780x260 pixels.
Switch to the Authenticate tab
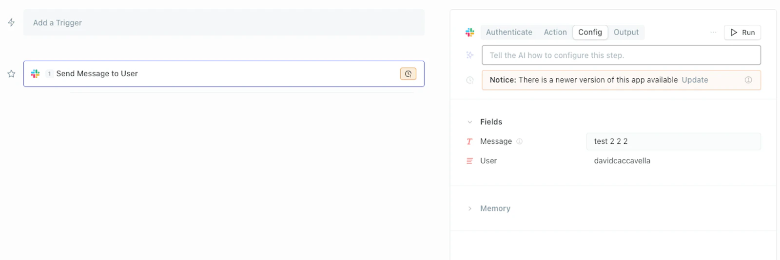[x=509, y=33]
